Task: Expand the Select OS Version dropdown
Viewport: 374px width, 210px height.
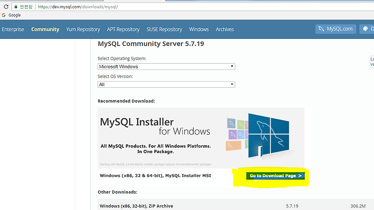Action: (x=166, y=85)
